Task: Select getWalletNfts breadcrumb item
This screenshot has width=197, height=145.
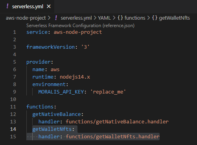Action: (174, 18)
